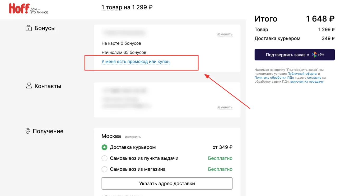Screen dimensions: 345x196
Task: Click the Начислим 65 бонусов text
Action: click(x=124, y=52)
